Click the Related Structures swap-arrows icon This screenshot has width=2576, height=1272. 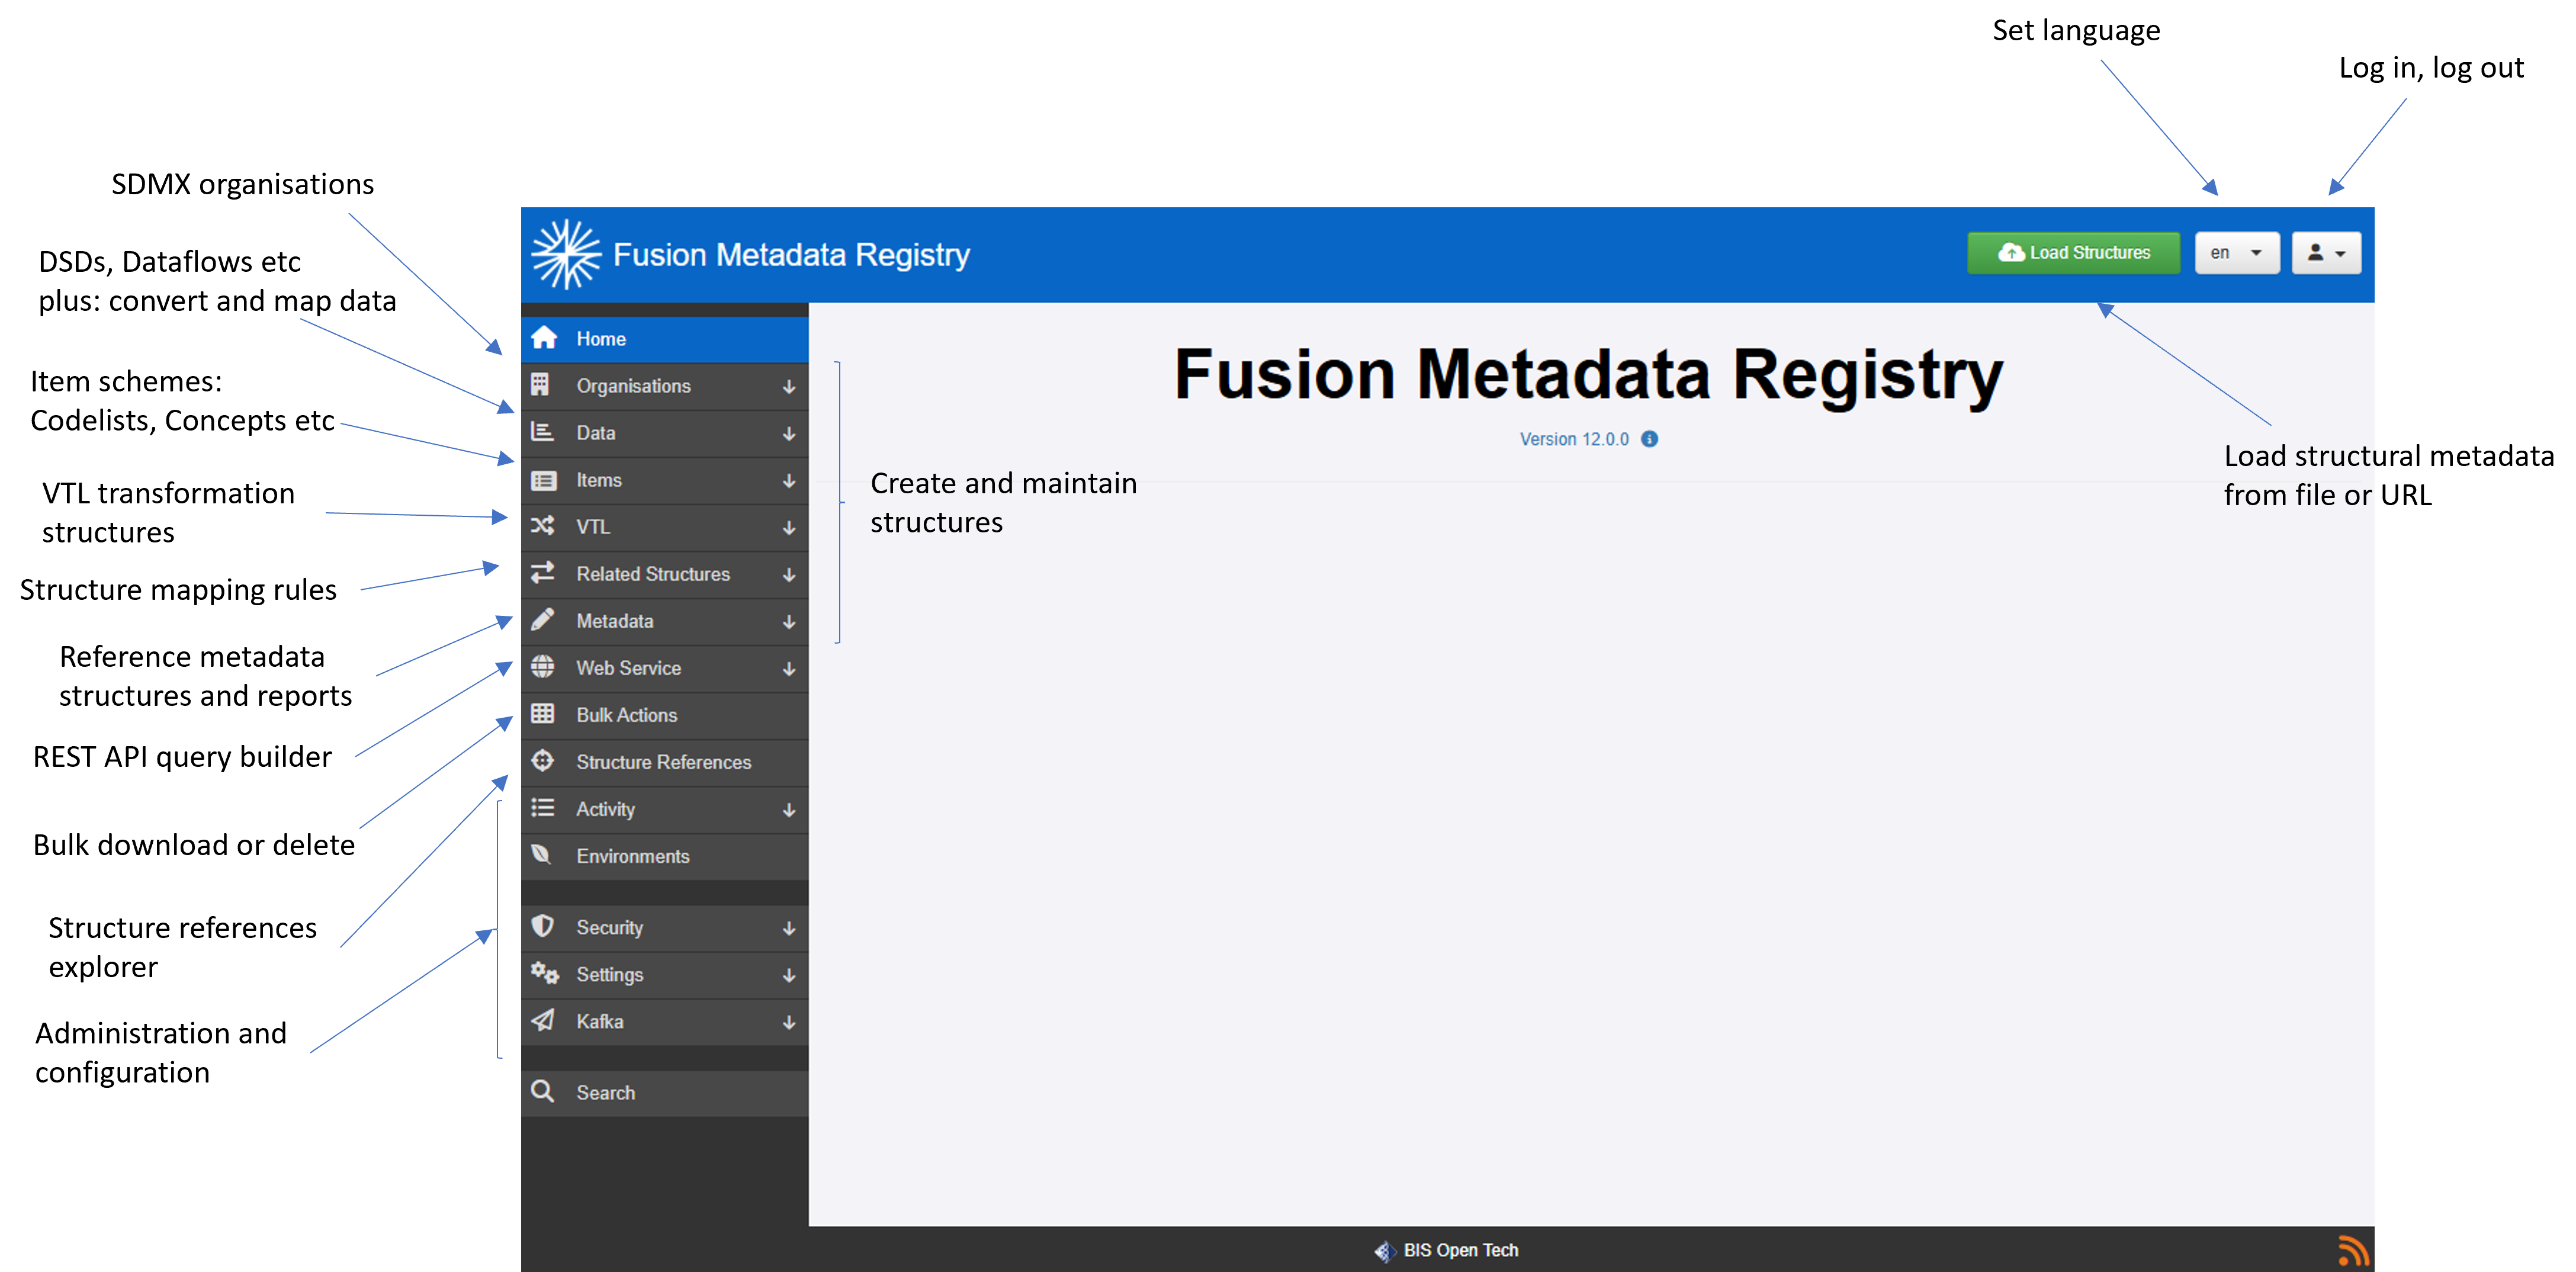(x=543, y=573)
